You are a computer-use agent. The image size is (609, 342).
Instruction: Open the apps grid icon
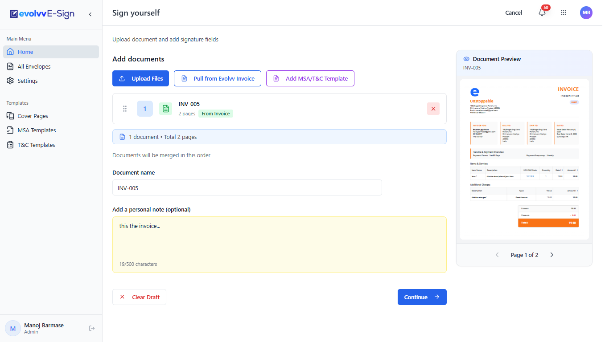(564, 12)
